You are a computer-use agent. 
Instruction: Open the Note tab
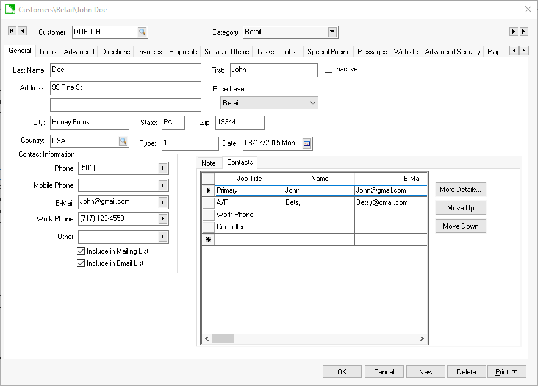coord(209,163)
